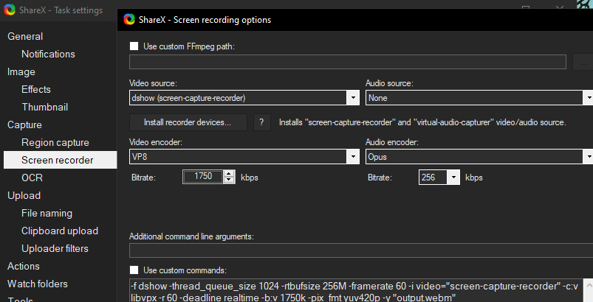The image size is (593, 302).
Task: Click the video bitrate field showing 1750
Action: click(203, 177)
